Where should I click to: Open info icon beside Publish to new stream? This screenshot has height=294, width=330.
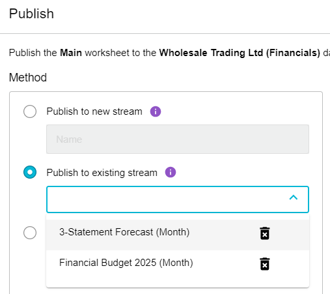pyautogui.click(x=156, y=111)
